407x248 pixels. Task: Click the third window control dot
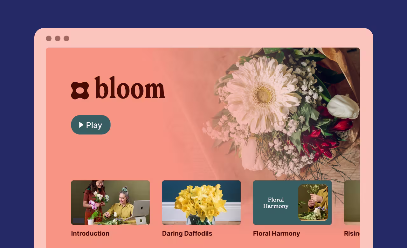(x=66, y=38)
